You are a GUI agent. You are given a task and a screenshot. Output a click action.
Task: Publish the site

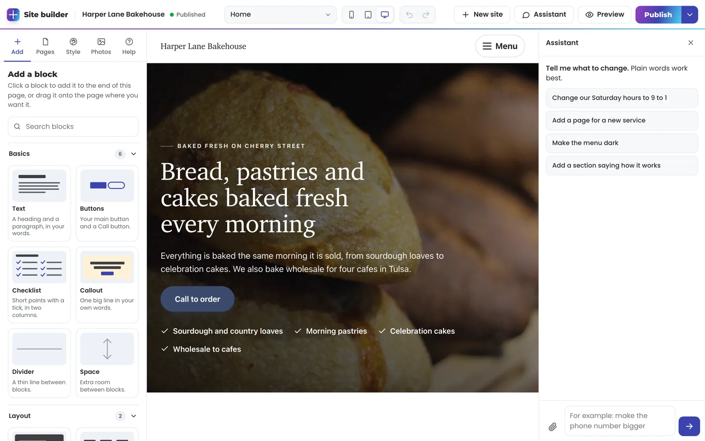tap(658, 15)
